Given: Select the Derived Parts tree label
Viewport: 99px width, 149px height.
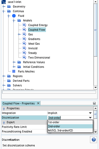Looking at the screenshot, I should (21, 81).
